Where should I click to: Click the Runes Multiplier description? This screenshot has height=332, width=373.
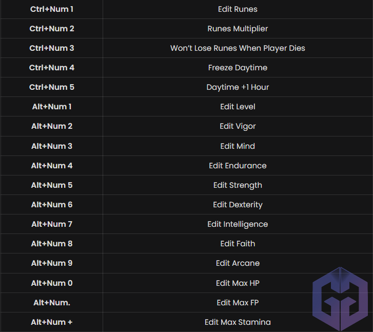[x=238, y=29]
